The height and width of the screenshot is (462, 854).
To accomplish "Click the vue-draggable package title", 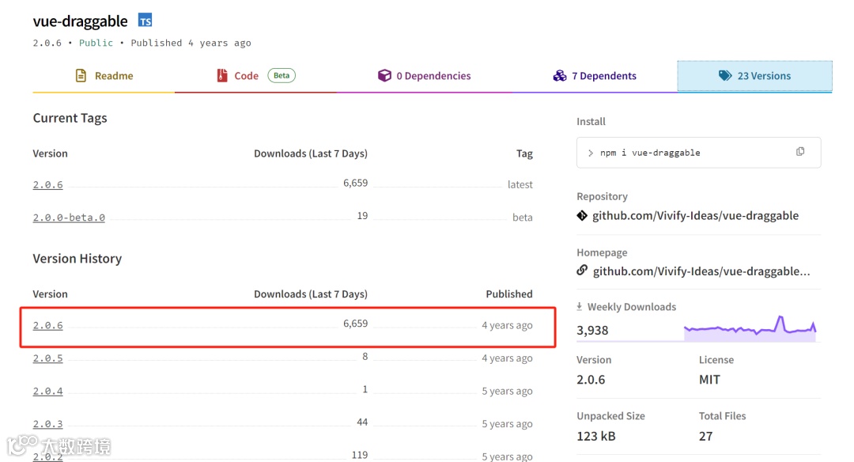I will tap(80, 21).
